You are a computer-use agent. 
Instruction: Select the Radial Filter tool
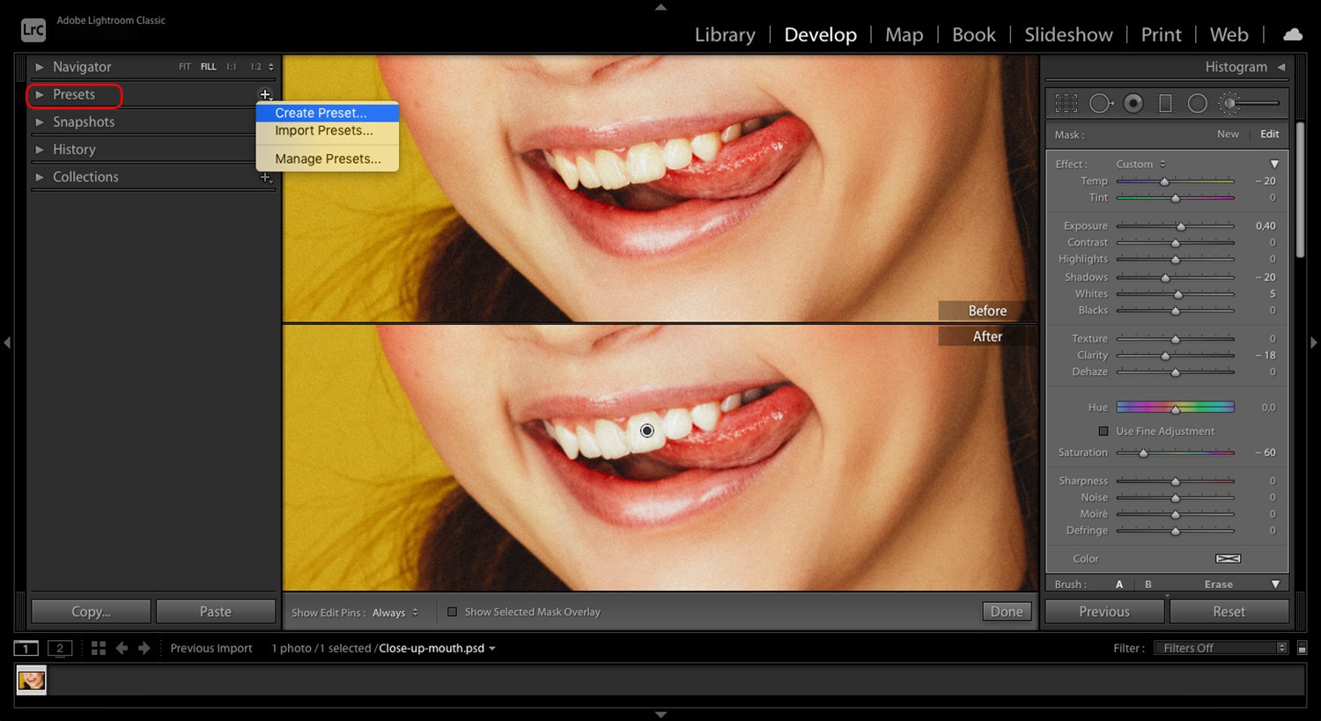pos(1198,103)
